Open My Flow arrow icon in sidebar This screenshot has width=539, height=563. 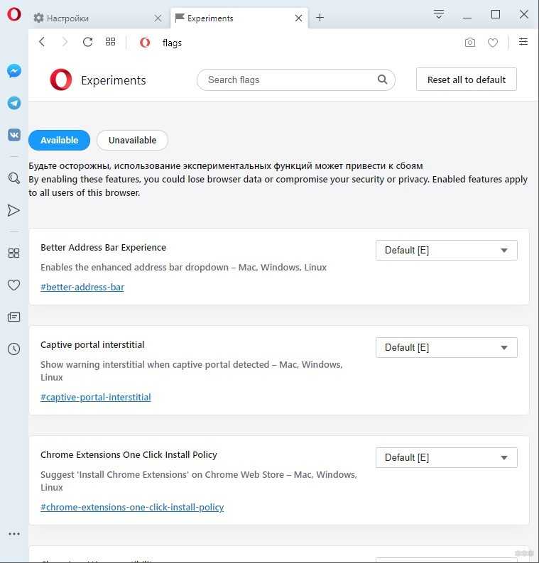click(13, 210)
